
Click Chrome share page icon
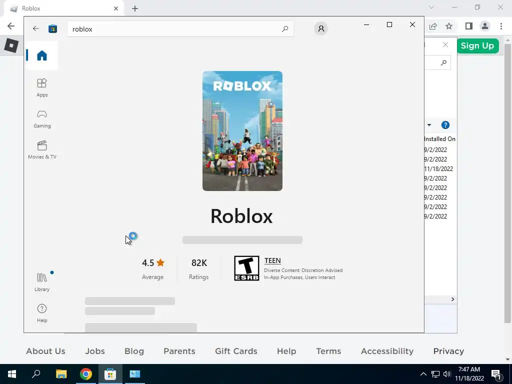click(433, 26)
